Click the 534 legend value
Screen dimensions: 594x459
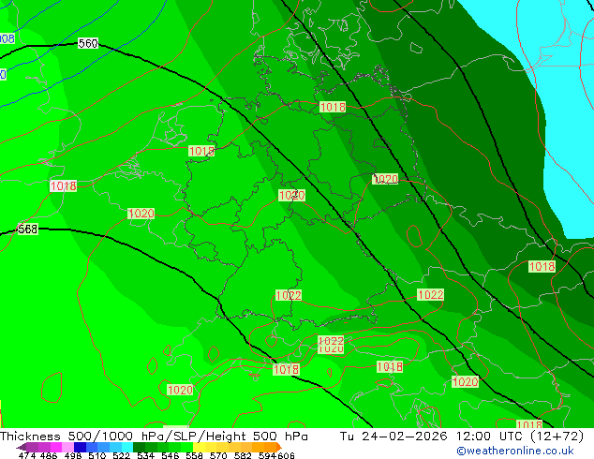[146, 455]
